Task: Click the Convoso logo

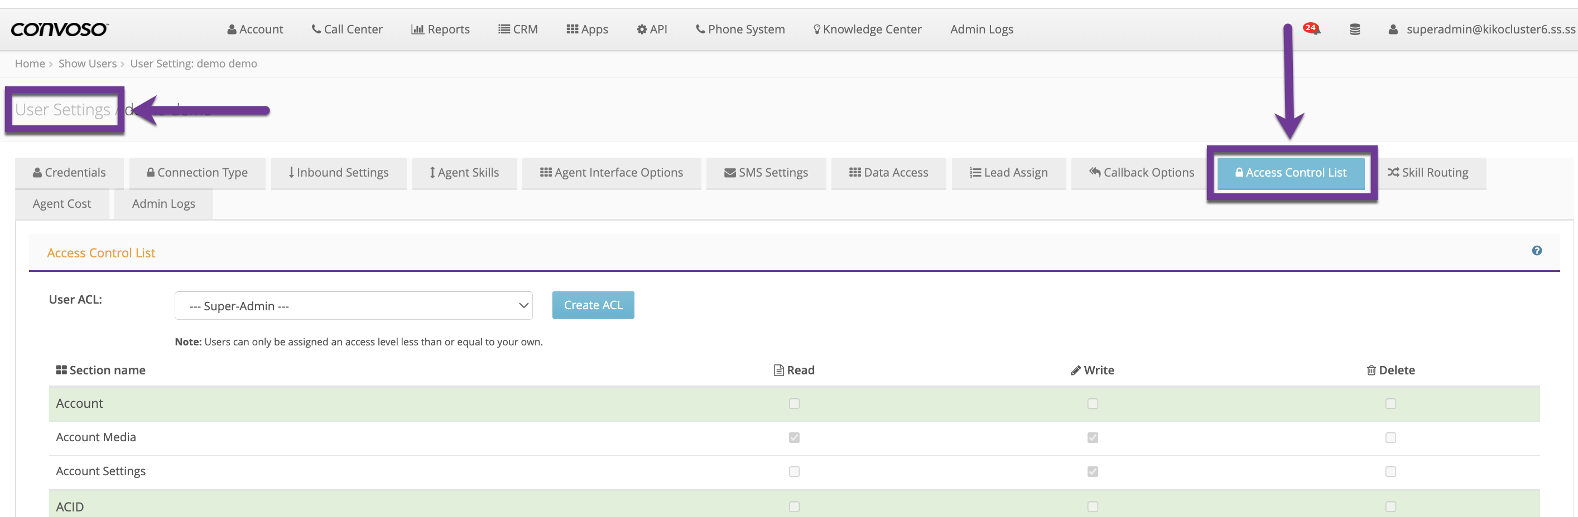Action: (x=59, y=30)
